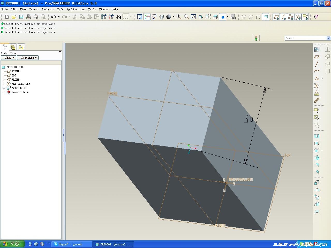Open the Model Tree panel options arrow
Screen dimensions: 331x248
pos(60,52)
